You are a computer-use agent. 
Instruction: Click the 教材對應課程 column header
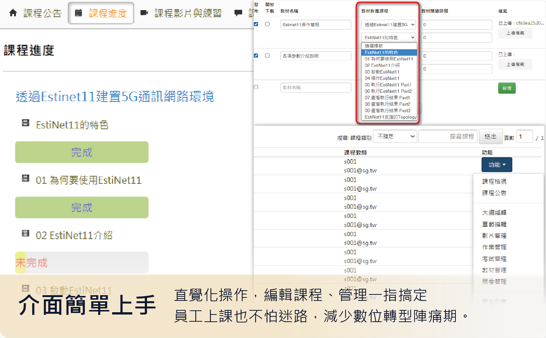[x=375, y=11]
